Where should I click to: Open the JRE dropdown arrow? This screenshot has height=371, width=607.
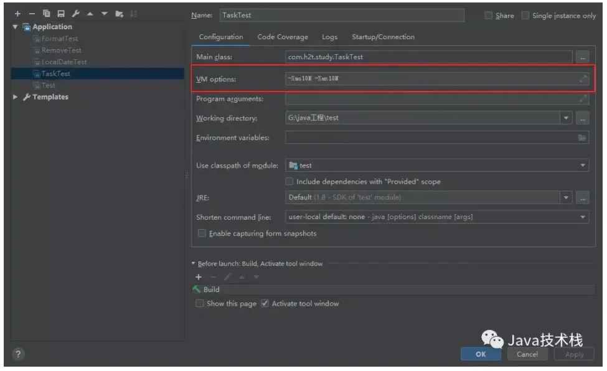[x=566, y=198]
